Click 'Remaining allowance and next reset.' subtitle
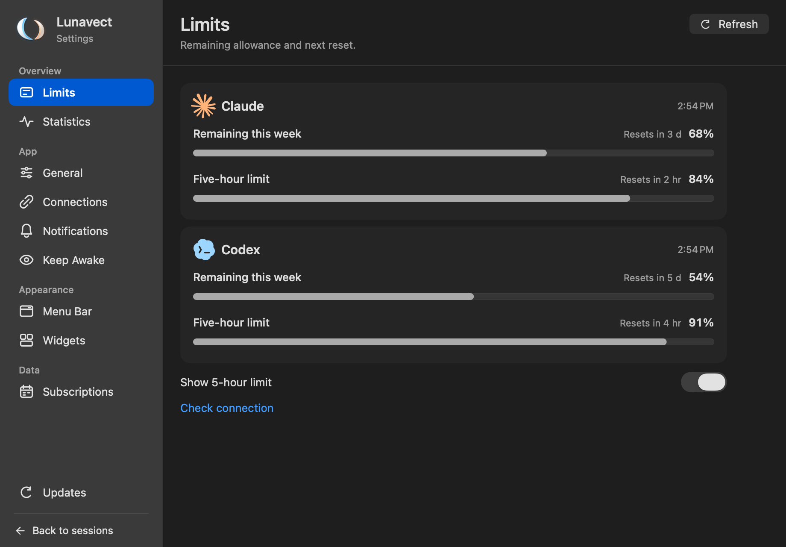Viewport: 786px width, 547px height. 268,45
